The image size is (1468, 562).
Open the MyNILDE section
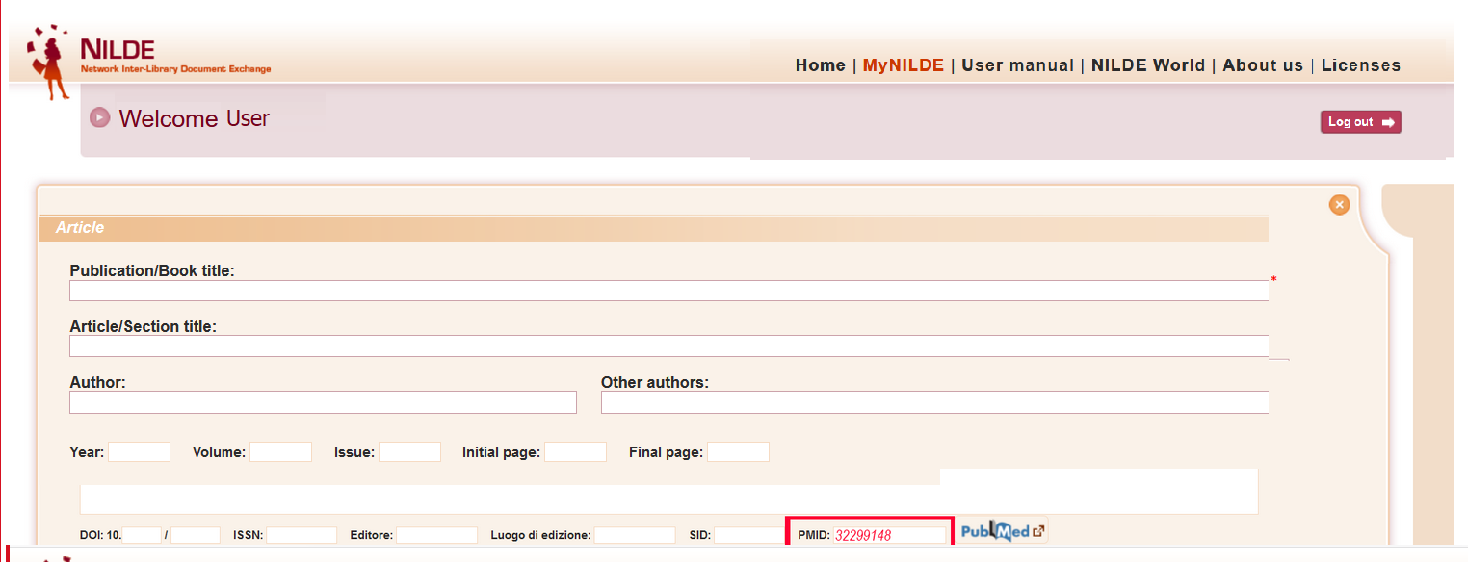[x=904, y=65]
